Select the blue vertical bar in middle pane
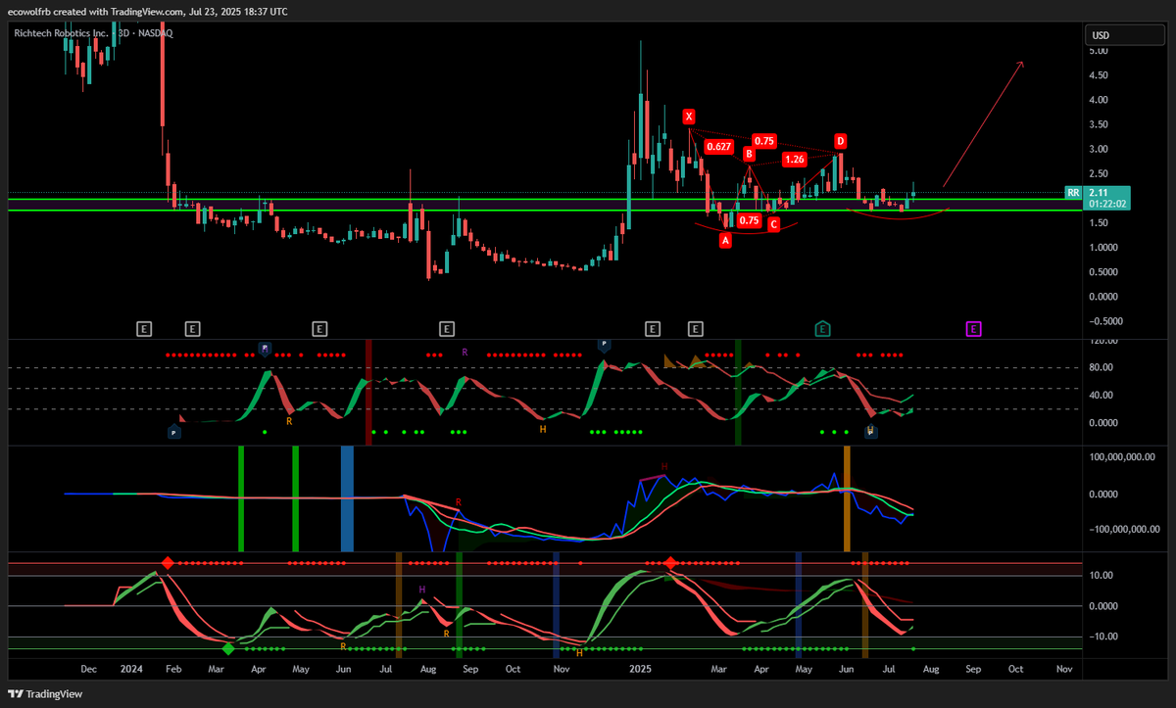The height and width of the screenshot is (708, 1176). click(347, 497)
